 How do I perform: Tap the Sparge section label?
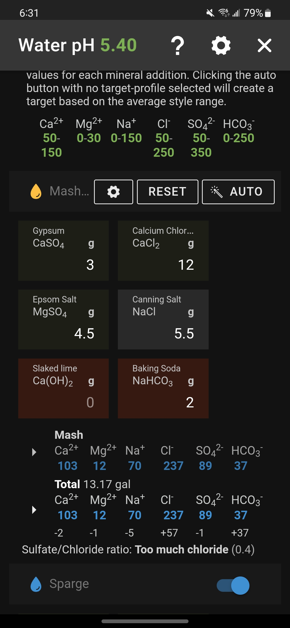click(x=69, y=584)
